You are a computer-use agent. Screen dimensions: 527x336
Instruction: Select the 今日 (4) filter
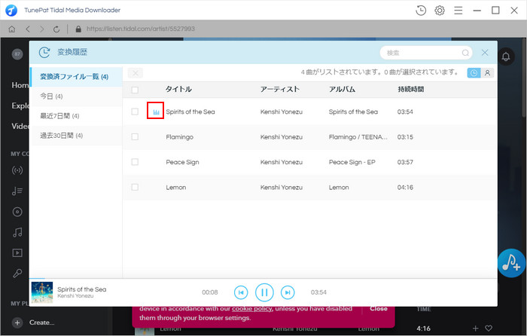coord(76,96)
